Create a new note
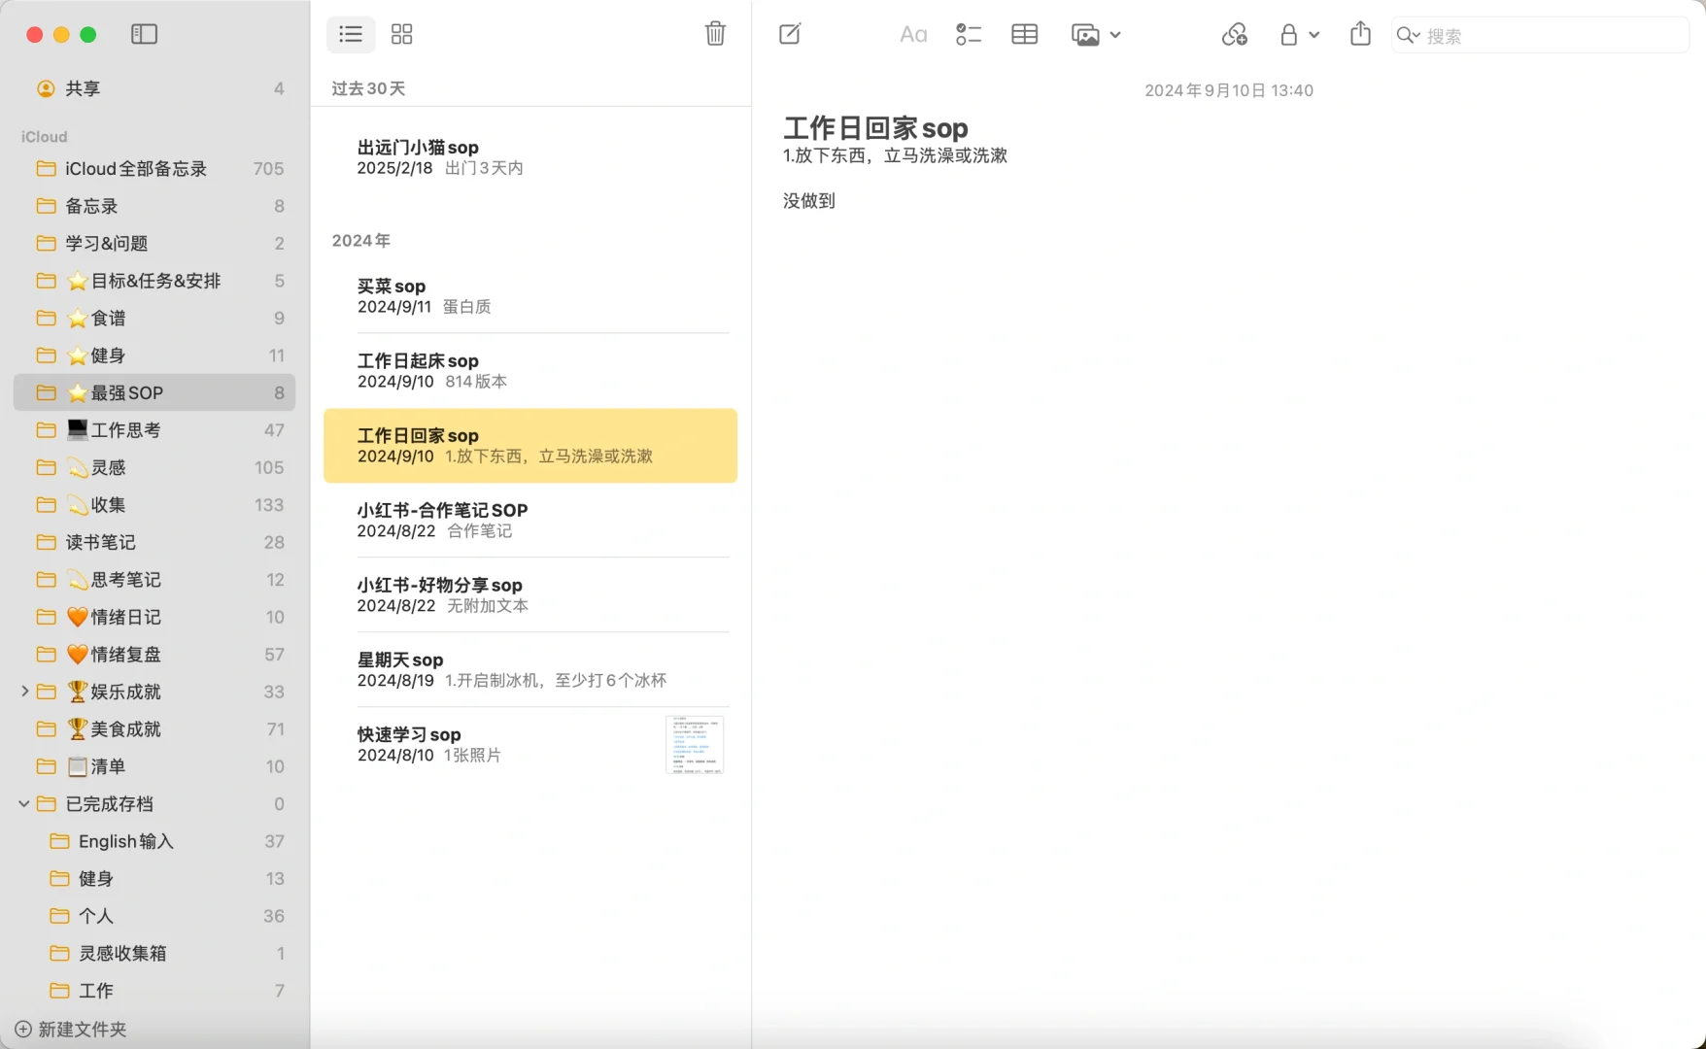The image size is (1706, 1049). 789,34
